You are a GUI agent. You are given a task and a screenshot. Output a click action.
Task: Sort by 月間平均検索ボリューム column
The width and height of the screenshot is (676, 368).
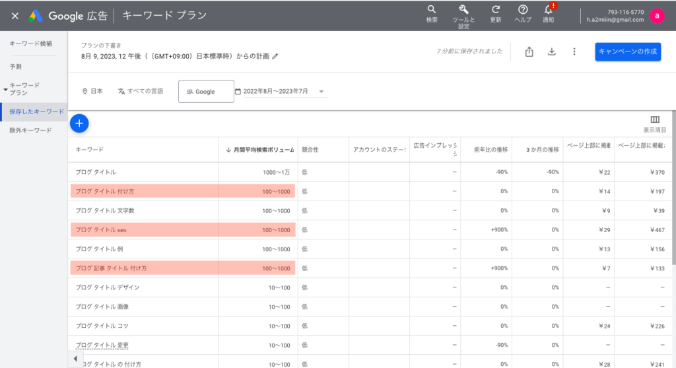(259, 150)
